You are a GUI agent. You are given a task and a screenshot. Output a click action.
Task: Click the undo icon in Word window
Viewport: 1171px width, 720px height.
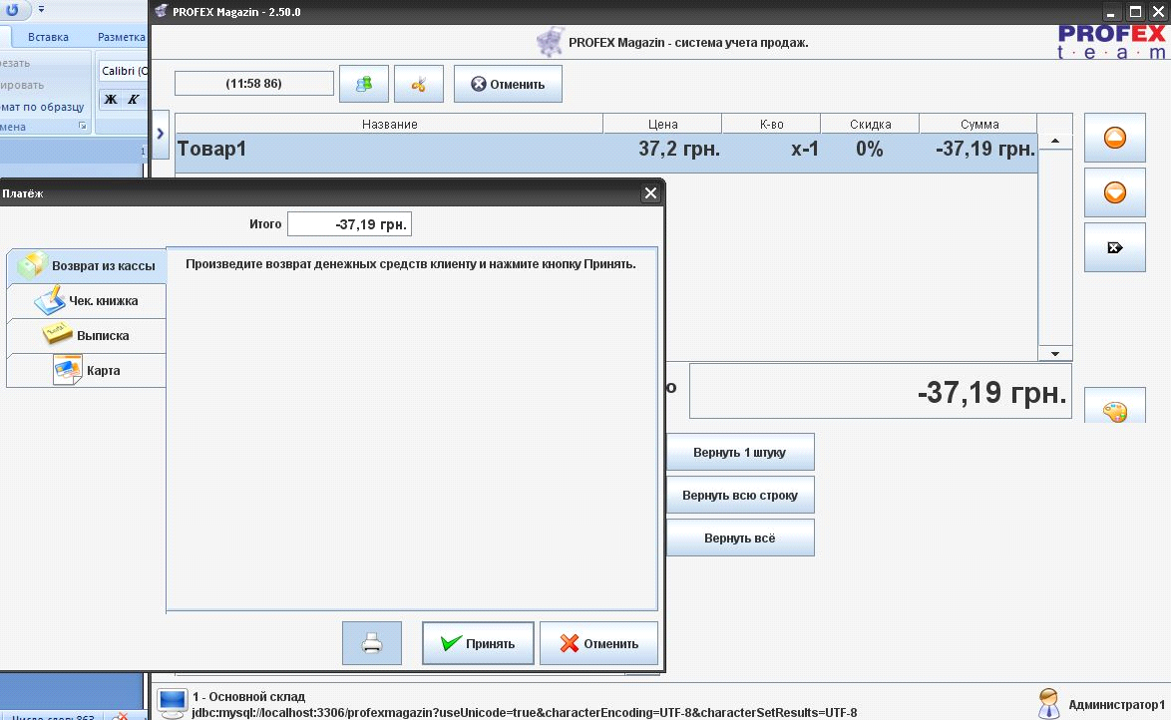click(12, 10)
